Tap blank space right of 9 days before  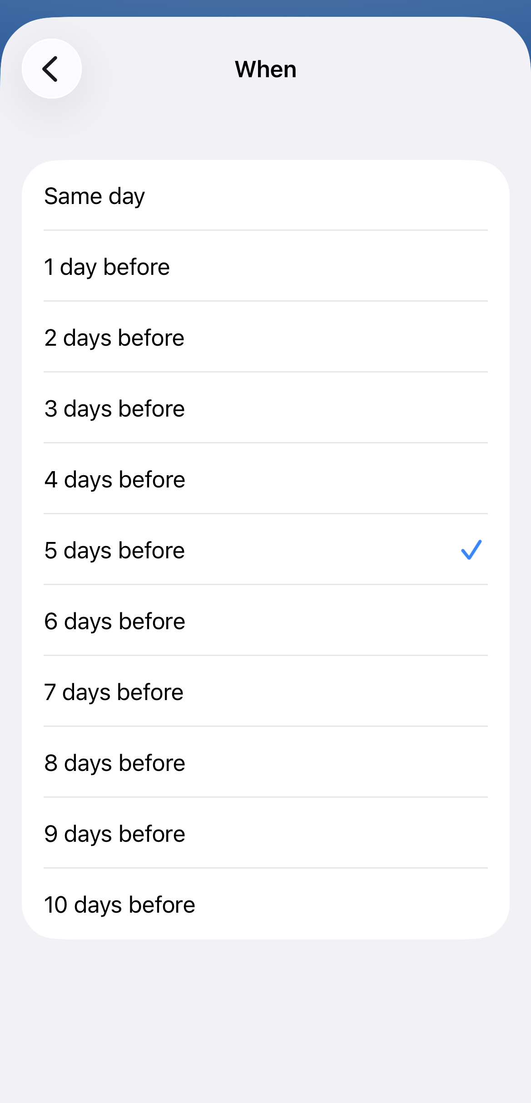click(x=336, y=834)
